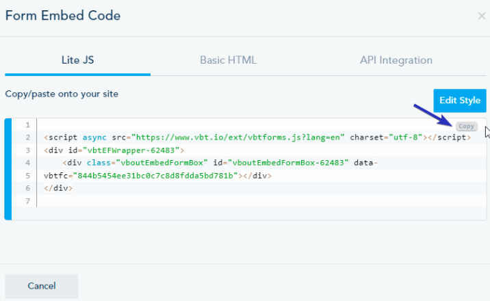
Task: Open the Basic HTML tab
Action: coord(228,60)
